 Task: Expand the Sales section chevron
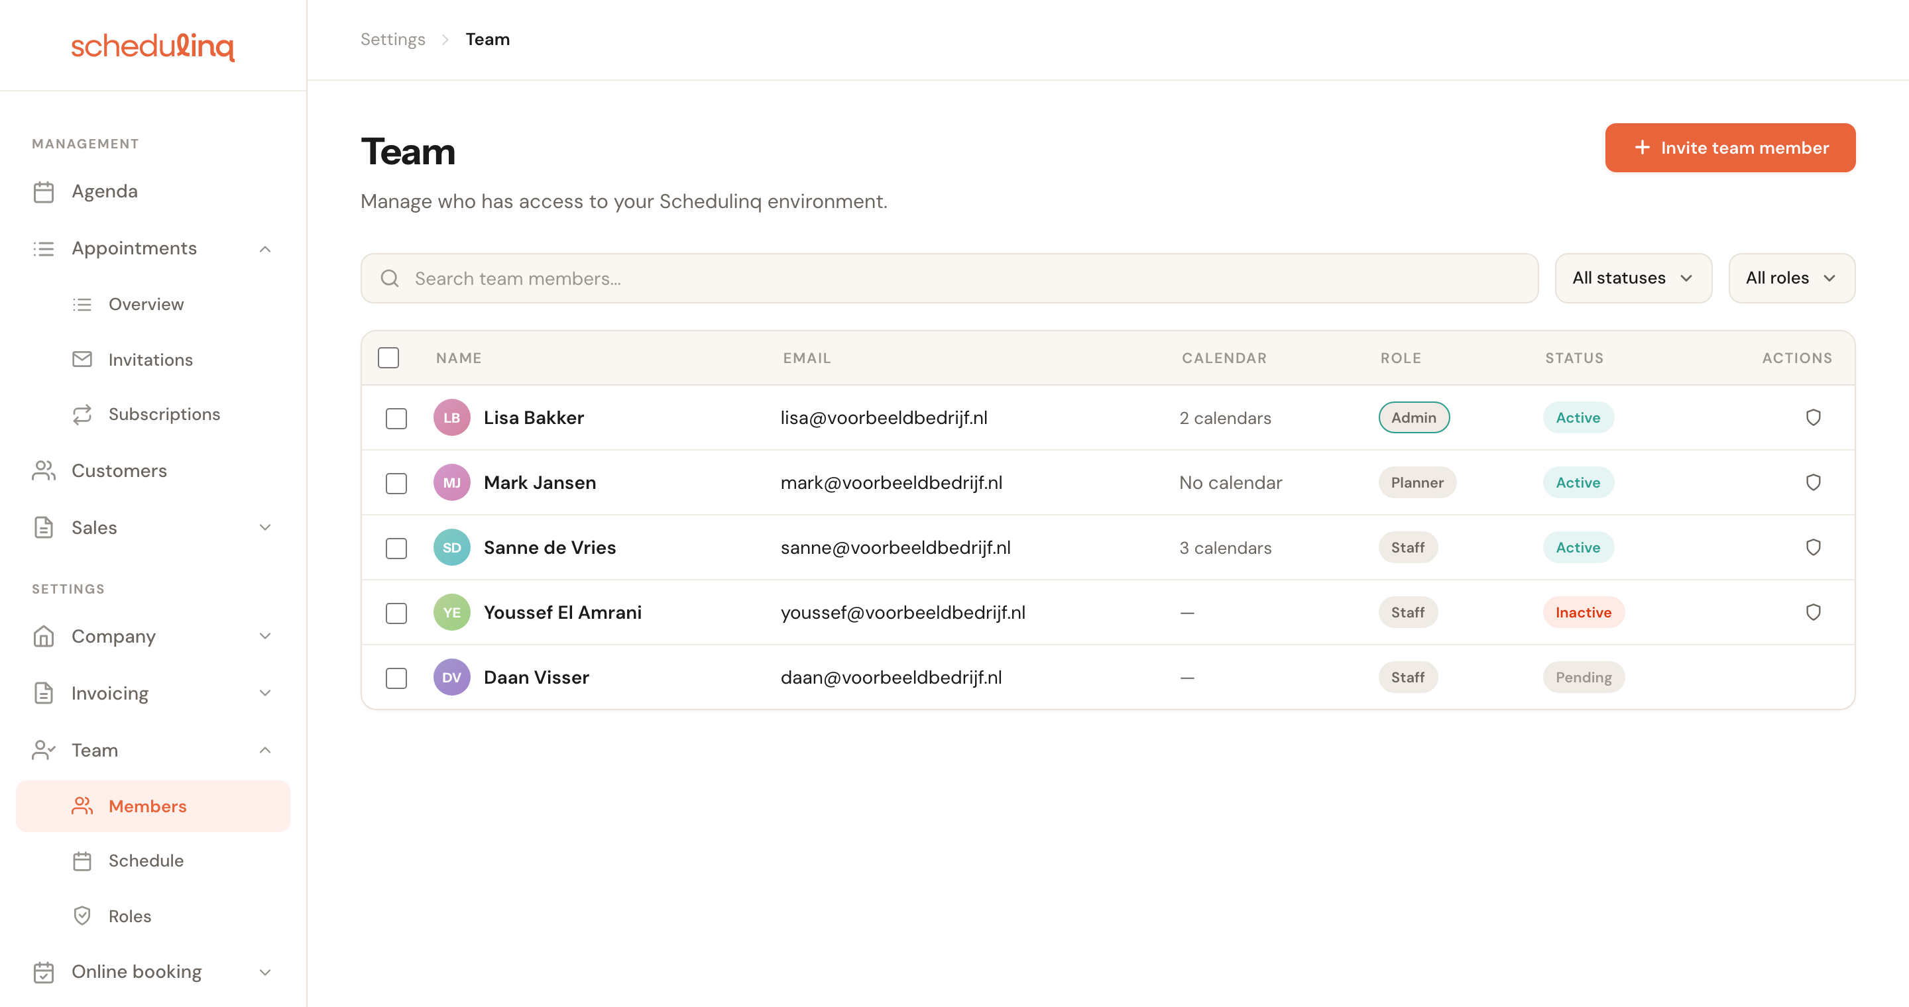(265, 527)
